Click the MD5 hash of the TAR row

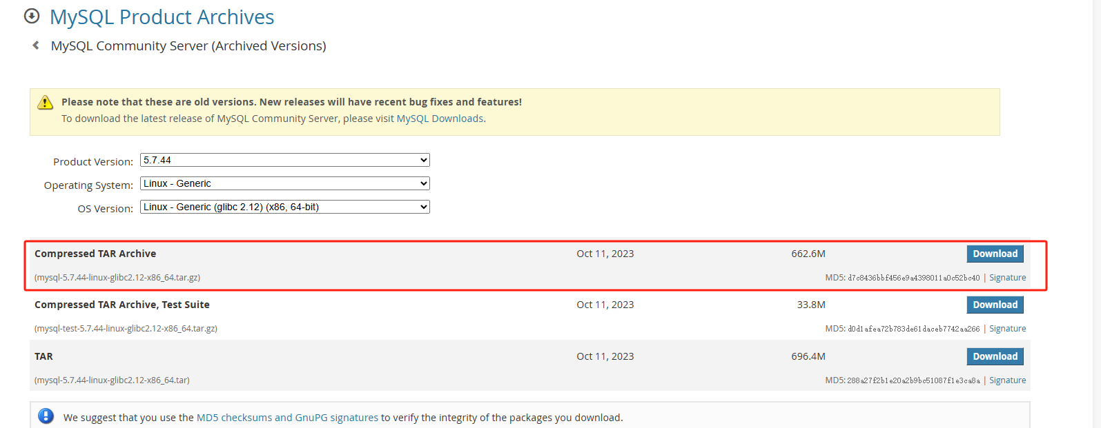click(913, 380)
